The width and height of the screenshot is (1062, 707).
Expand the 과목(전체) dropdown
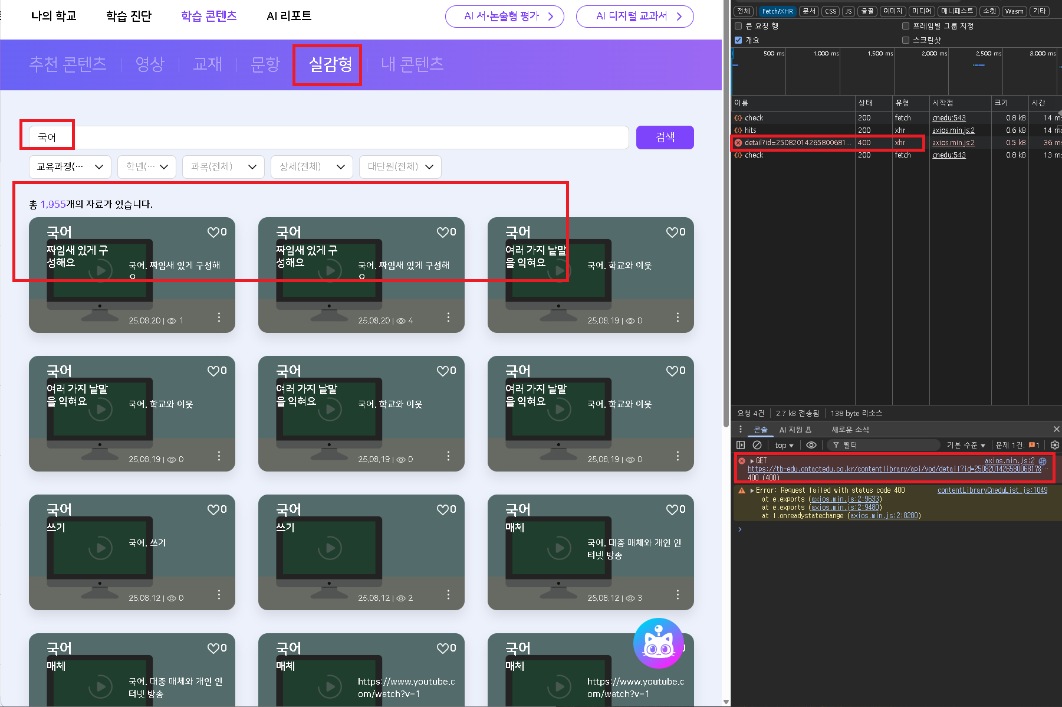pos(223,167)
